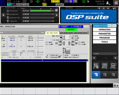This screenshot has height=95, width=119.
Task: Click the blue prohibition status icon
Action: 71,1
